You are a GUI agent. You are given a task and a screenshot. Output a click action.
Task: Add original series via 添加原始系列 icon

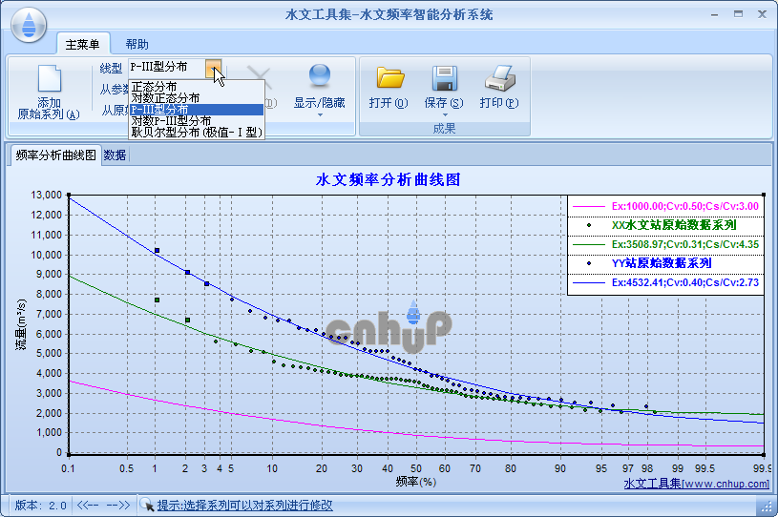(48, 80)
